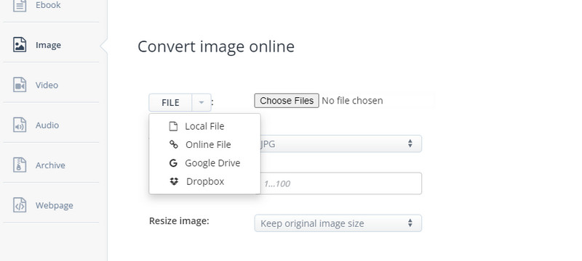Screen dimensions: 582x261
Task: Open the Audio sidebar link
Action: pyautogui.click(x=47, y=125)
